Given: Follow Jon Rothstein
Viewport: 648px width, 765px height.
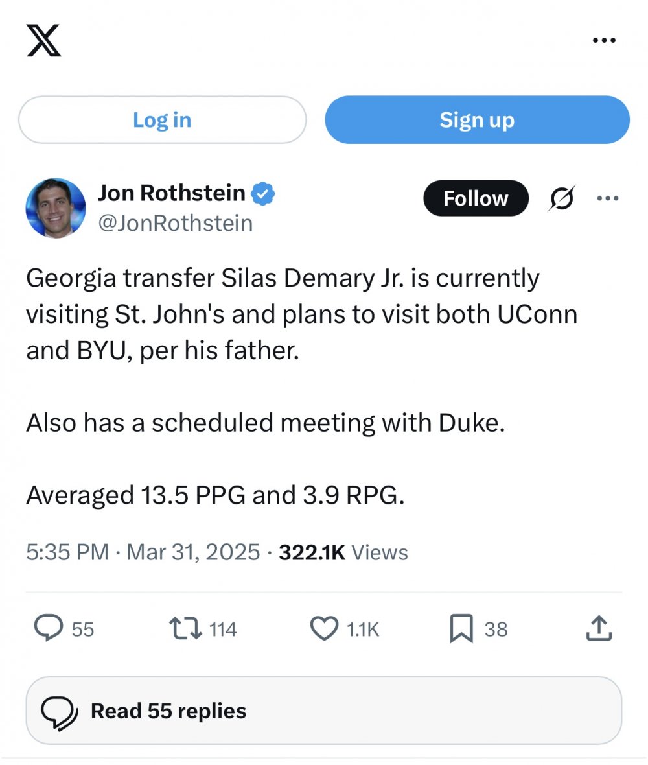Looking at the screenshot, I should coord(476,198).
